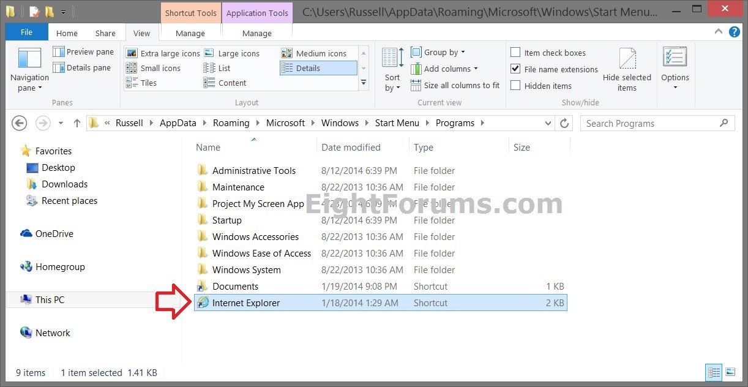Click the Navigation pane icon
This screenshot has height=387, width=748.
[29, 59]
